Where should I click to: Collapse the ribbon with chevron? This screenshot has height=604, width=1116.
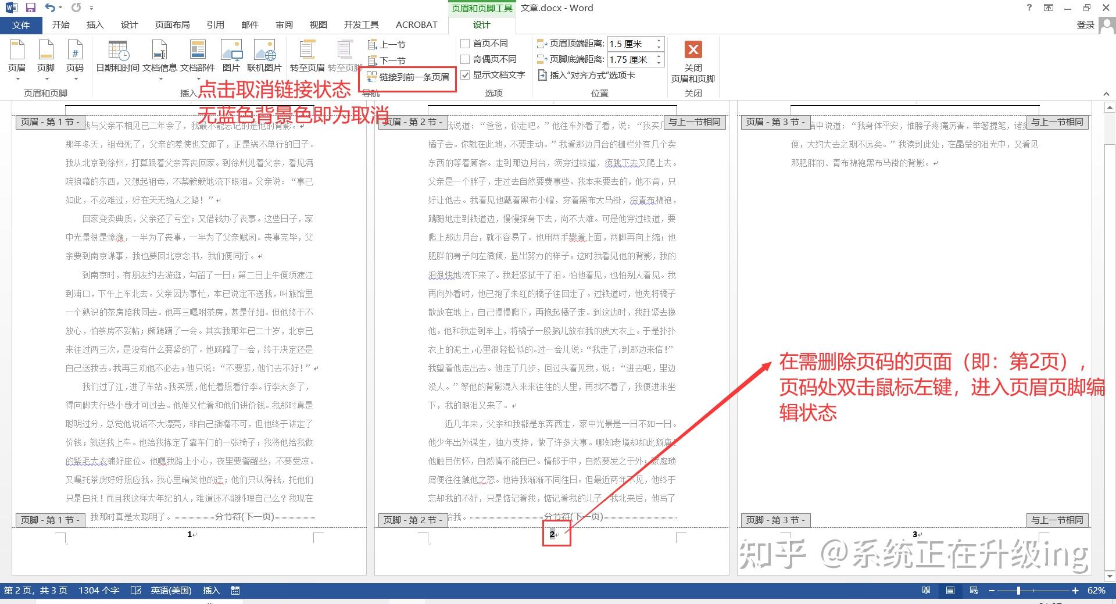(1106, 94)
